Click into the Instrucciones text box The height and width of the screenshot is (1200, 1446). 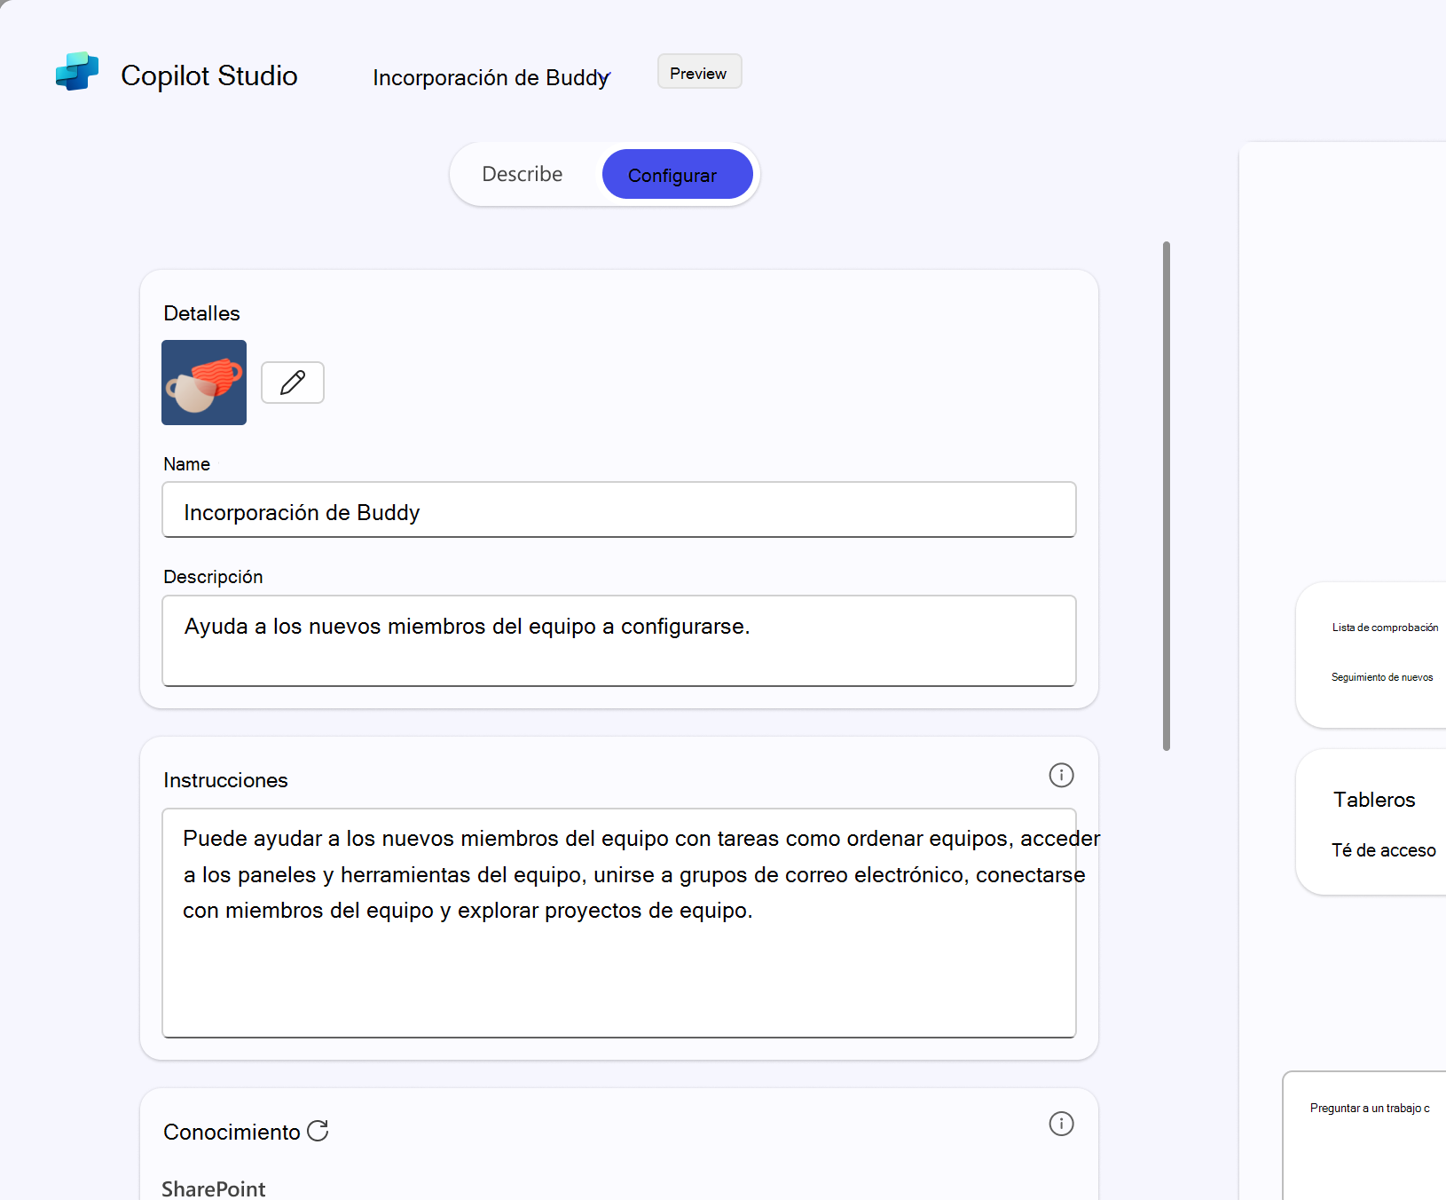click(619, 923)
